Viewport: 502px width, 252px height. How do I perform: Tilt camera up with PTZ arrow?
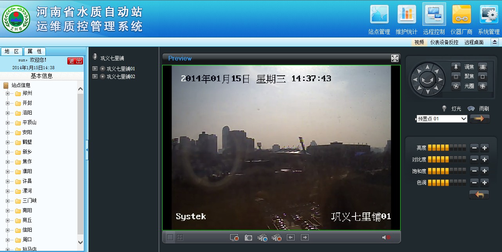(x=427, y=67)
